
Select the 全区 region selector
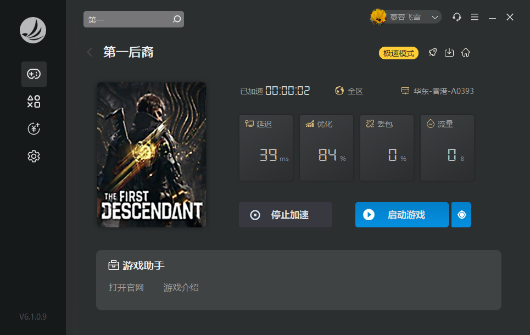(349, 91)
